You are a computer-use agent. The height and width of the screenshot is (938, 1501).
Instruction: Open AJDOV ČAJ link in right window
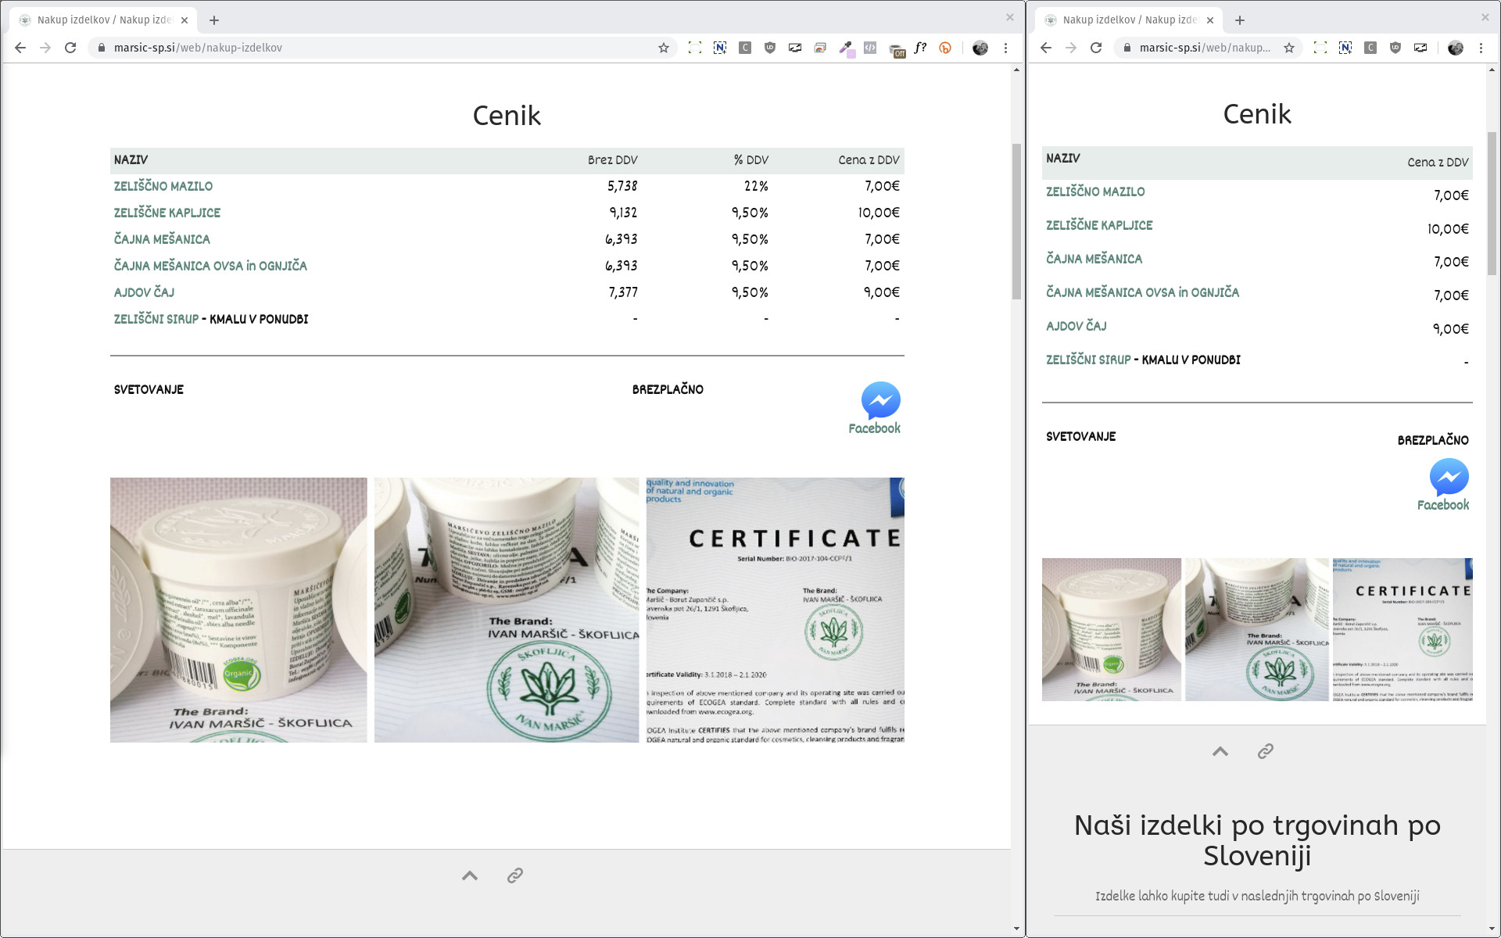1076,326
